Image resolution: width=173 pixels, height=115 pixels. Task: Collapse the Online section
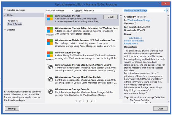coord(5,15)
